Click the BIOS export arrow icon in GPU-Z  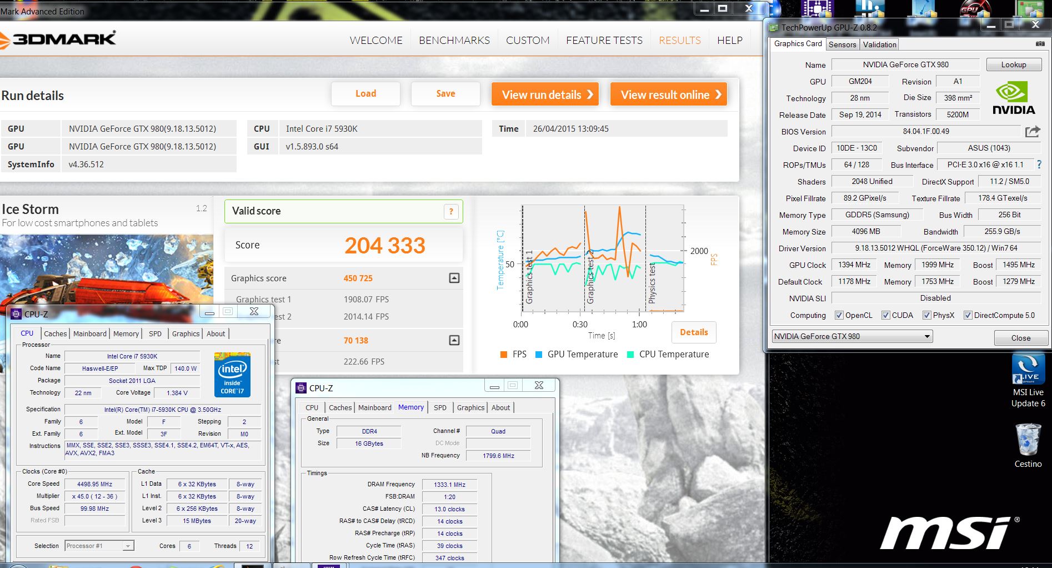[1033, 132]
